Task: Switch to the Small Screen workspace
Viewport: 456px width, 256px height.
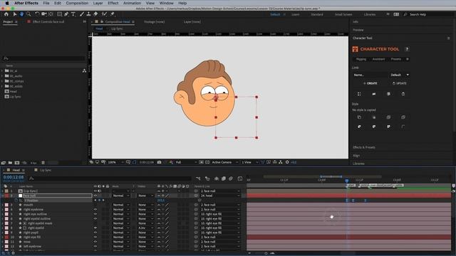Action: click(343, 14)
